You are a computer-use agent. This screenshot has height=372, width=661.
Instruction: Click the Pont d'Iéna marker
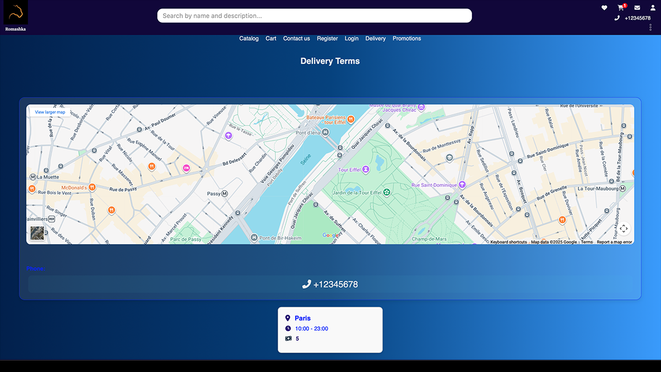(x=326, y=133)
